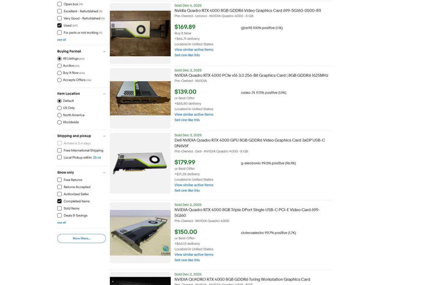Uncheck the Used condition checkbox
Image resolution: width=428 pixels, height=285 pixels.
click(x=59, y=26)
